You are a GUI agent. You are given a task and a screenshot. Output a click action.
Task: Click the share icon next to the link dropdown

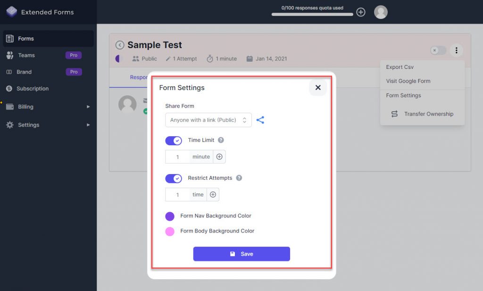(x=261, y=120)
